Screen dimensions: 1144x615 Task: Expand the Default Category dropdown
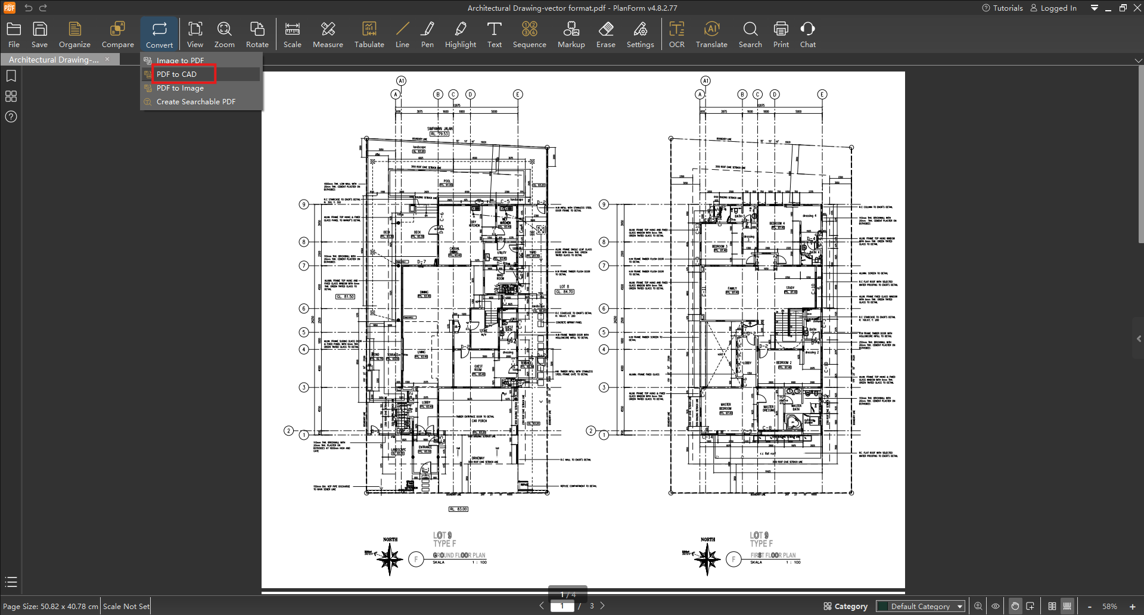click(959, 606)
